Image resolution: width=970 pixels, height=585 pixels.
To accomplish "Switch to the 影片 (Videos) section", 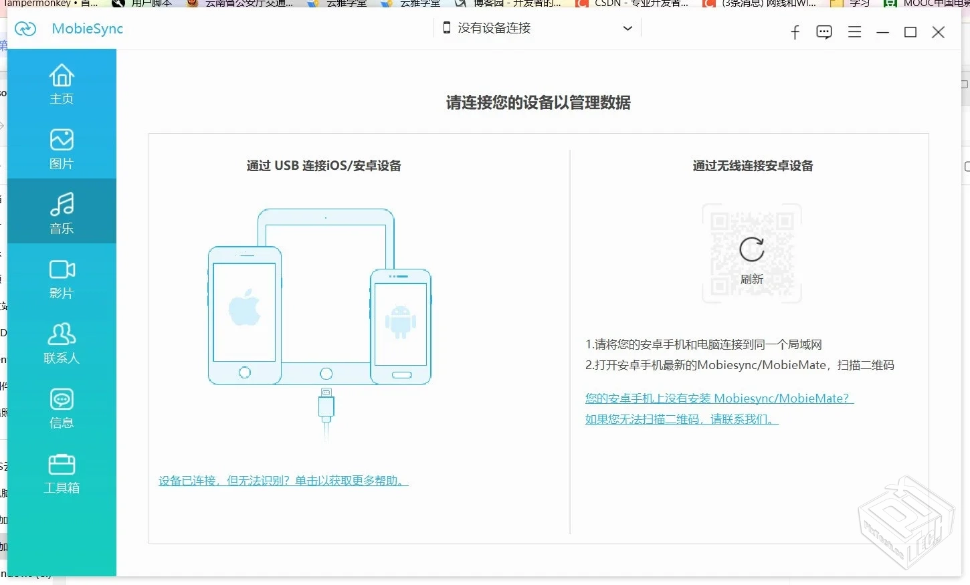I will pos(62,277).
